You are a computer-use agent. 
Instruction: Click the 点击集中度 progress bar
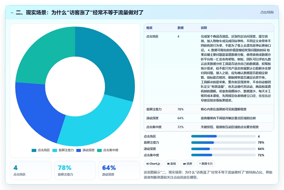(223, 155)
